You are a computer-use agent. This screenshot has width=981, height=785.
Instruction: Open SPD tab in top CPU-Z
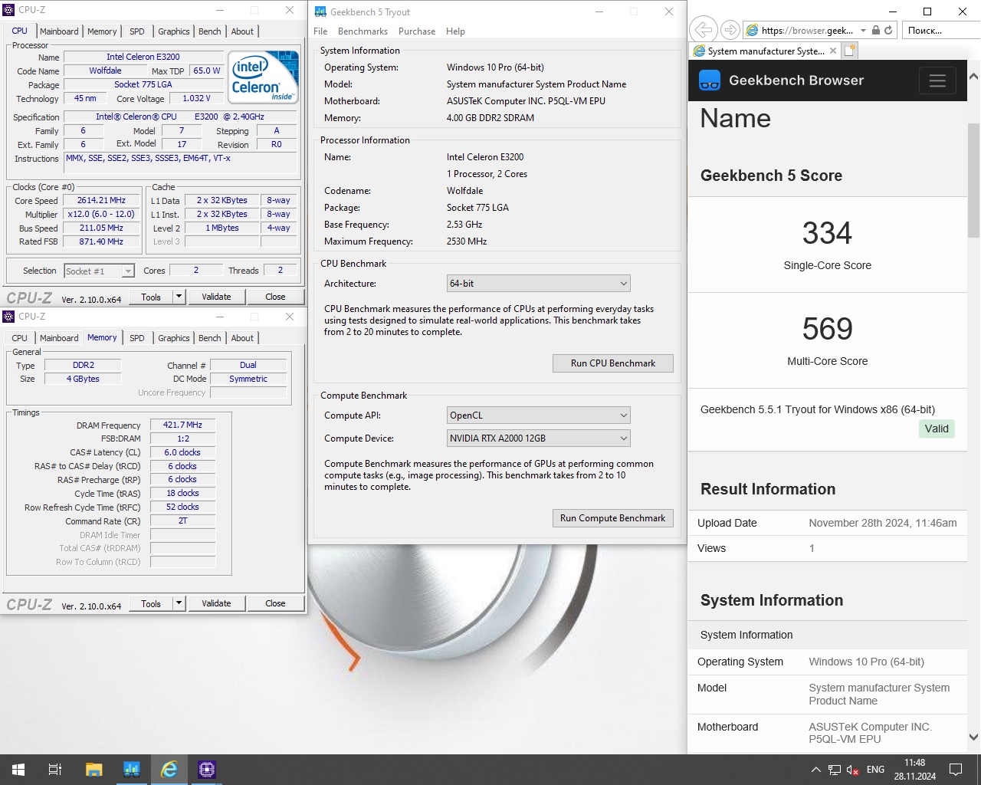(137, 31)
